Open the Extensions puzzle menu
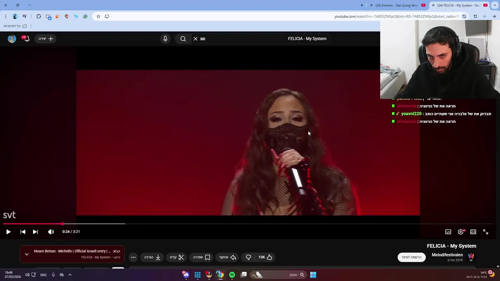This screenshot has height=281, width=500. (39, 16)
